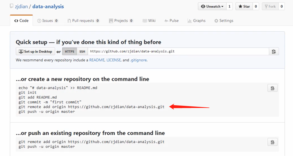Image resolution: width=293 pixels, height=156 pixels.
Task: Open the Pulse tab
Action: click(x=172, y=20)
